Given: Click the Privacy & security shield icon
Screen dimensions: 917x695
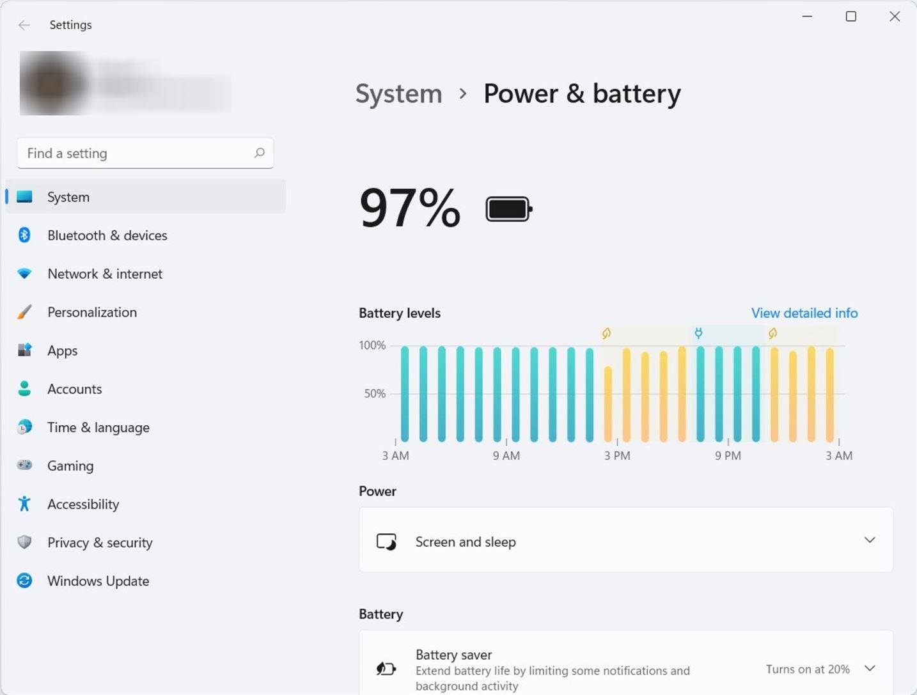Looking at the screenshot, I should (24, 542).
